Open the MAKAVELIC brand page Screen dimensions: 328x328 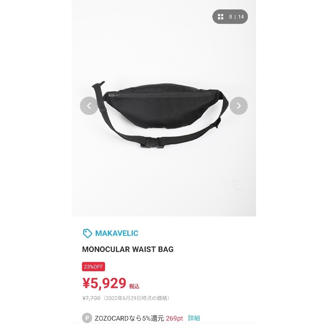click(117, 233)
